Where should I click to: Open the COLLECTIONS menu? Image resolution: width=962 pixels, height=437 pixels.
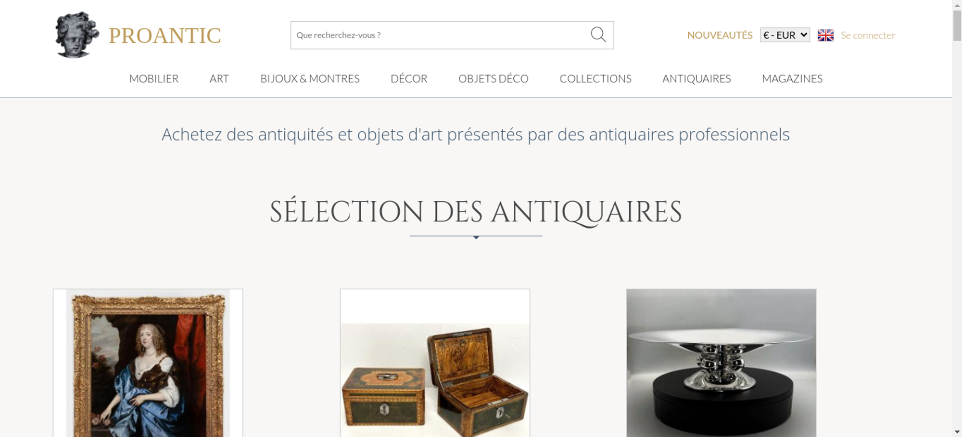(595, 78)
